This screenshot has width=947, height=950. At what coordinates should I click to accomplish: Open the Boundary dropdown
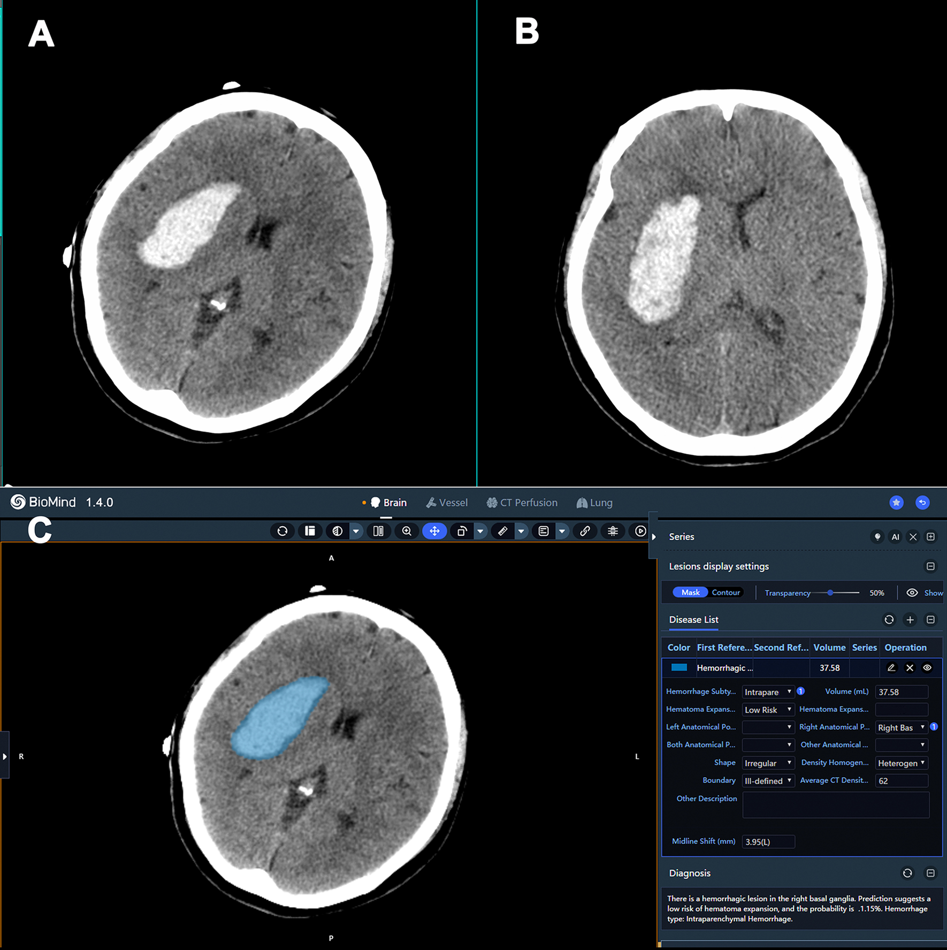click(768, 781)
